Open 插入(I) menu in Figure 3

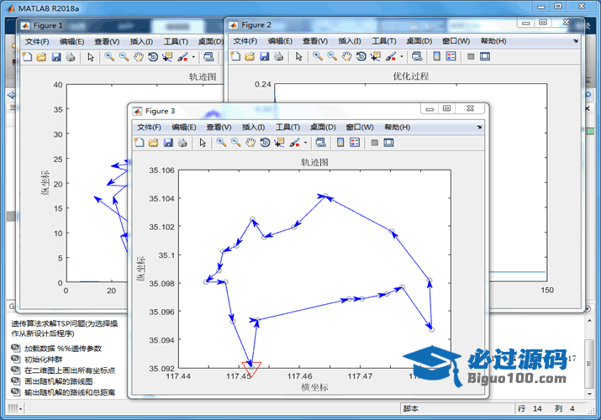(253, 127)
